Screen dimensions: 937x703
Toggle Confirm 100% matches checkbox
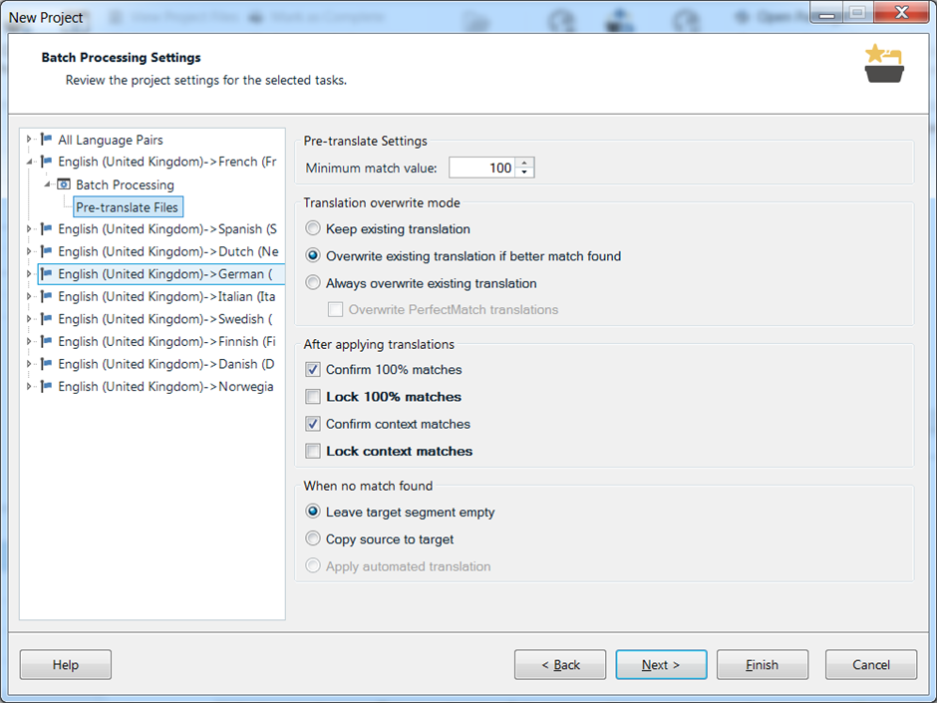click(x=313, y=369)
